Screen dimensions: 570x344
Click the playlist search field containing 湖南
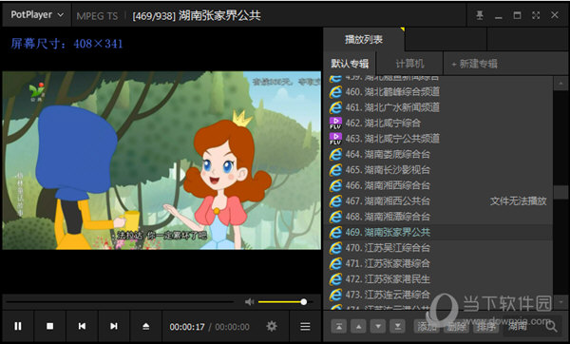[523, 327]
